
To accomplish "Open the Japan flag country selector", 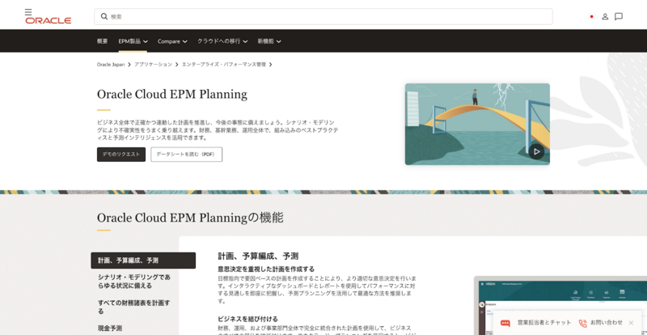I will pyautogui.click(x=591, y=16).
